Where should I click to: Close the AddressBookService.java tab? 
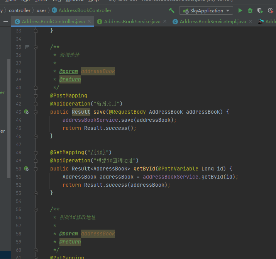pos(165,21)
